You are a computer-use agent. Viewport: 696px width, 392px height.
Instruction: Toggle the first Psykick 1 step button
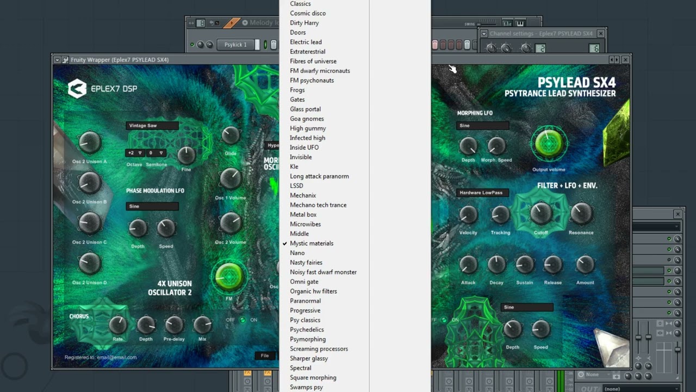274,45
